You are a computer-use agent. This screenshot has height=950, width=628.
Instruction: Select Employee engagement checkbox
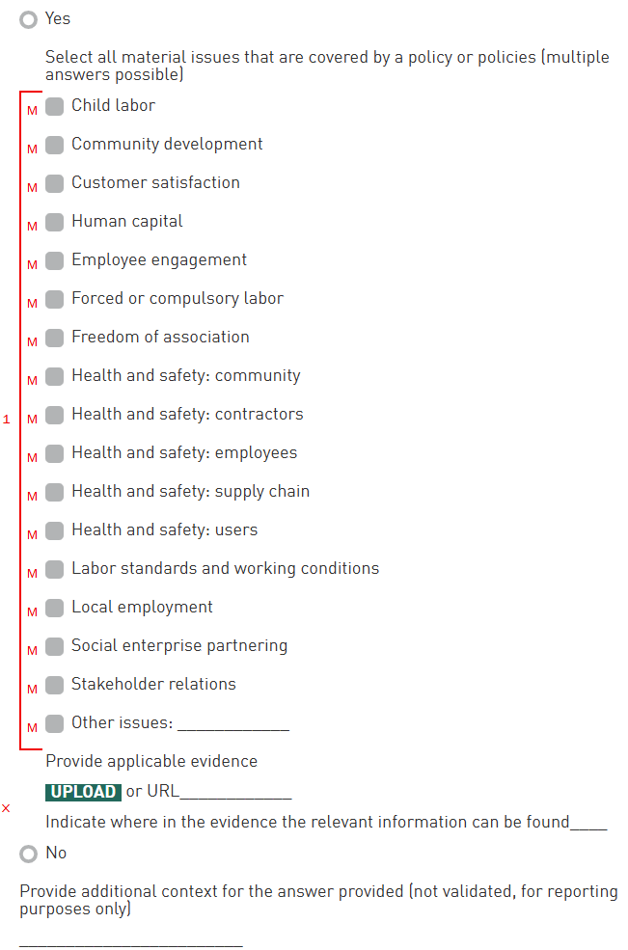tap(55, 260)
